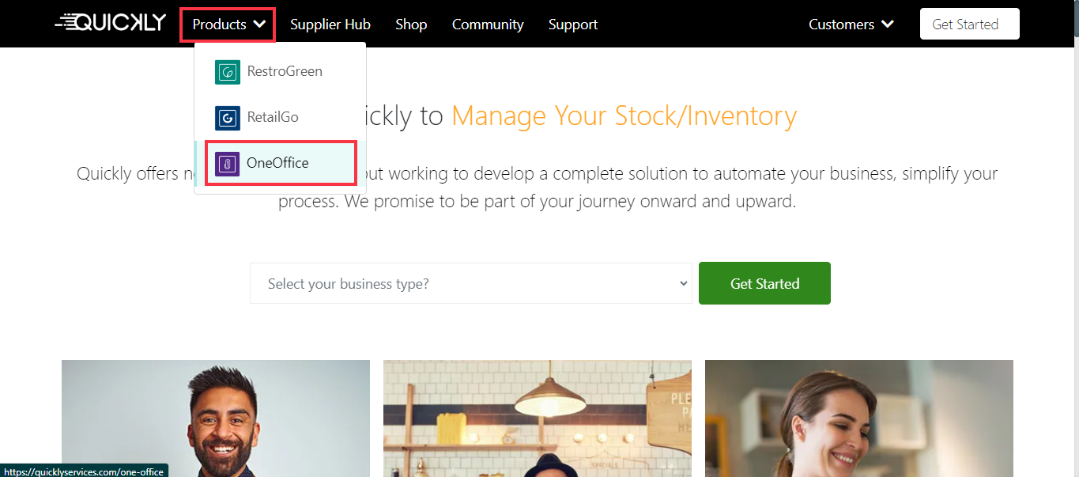Go to the Supplier Hub page
1079x477 pixels.
(x=330, y=25)
